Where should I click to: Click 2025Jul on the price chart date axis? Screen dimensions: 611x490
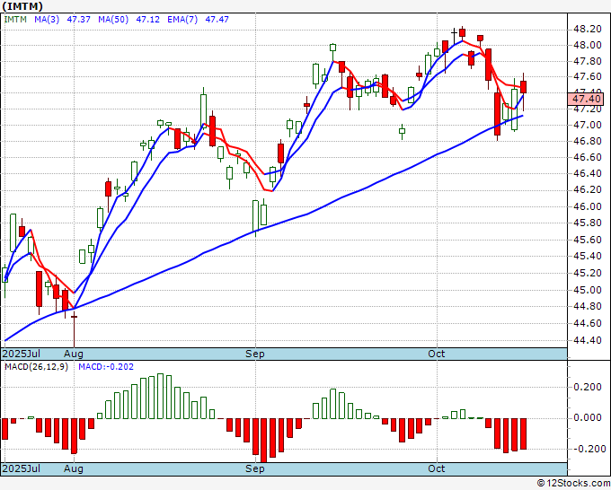point(22,354)
